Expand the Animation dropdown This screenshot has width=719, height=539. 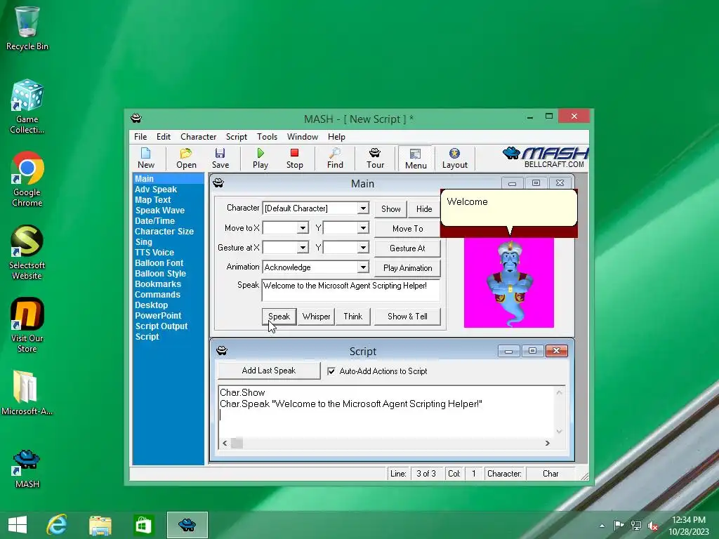(363, 267)
